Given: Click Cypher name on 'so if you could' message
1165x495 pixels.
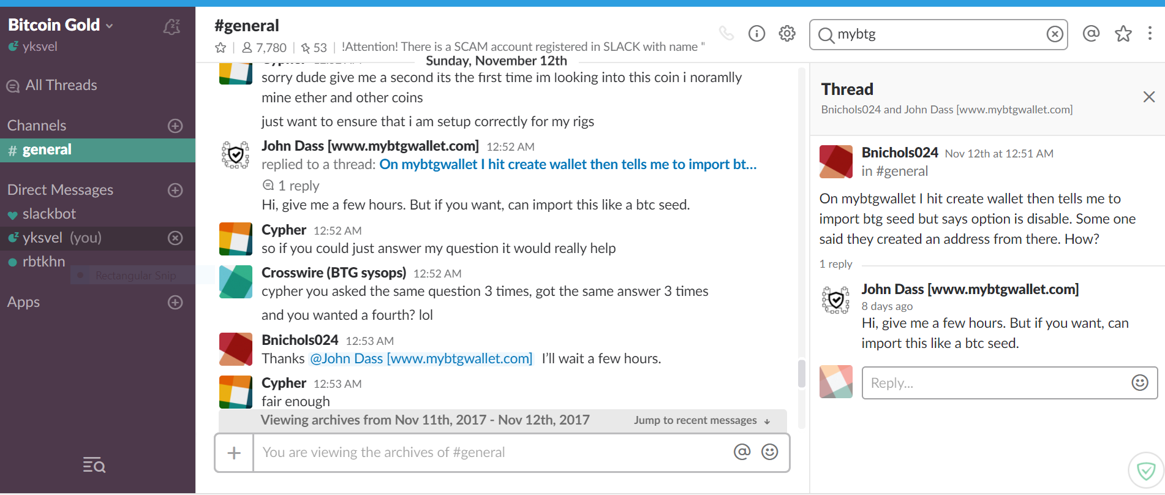Looking at the screenshot, I should (x=284, y=230).
